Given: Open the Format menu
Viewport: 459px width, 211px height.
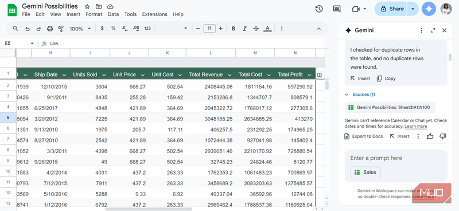Looking at the screenshot, I should pos(94,14).
